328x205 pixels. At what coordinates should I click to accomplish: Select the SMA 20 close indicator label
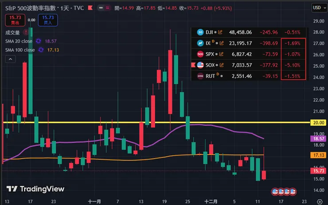click(19, 41)
